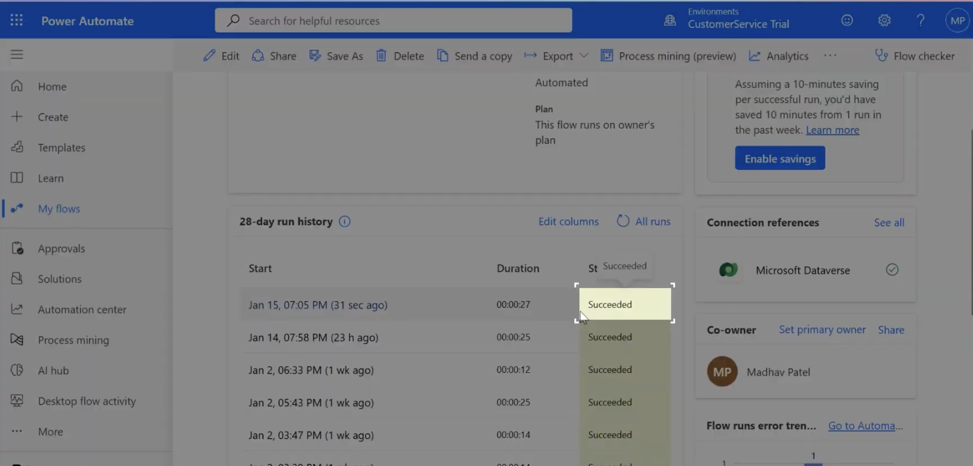Viewport: 973px width, 466px height.
Task: Open the Learn more link
Action: click(832, 130)
